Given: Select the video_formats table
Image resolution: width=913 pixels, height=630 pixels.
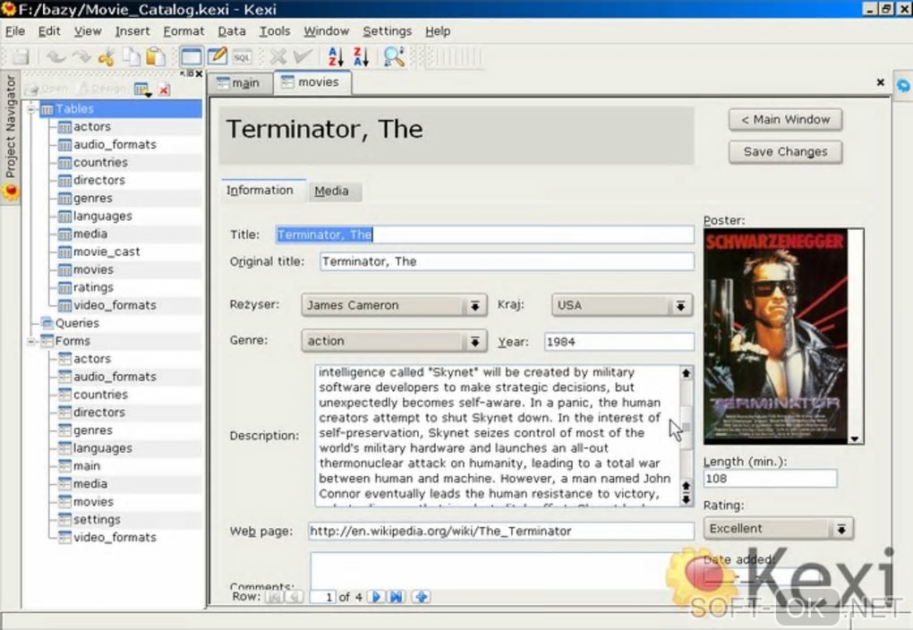Looking at the screenshot, I should 115,305.
